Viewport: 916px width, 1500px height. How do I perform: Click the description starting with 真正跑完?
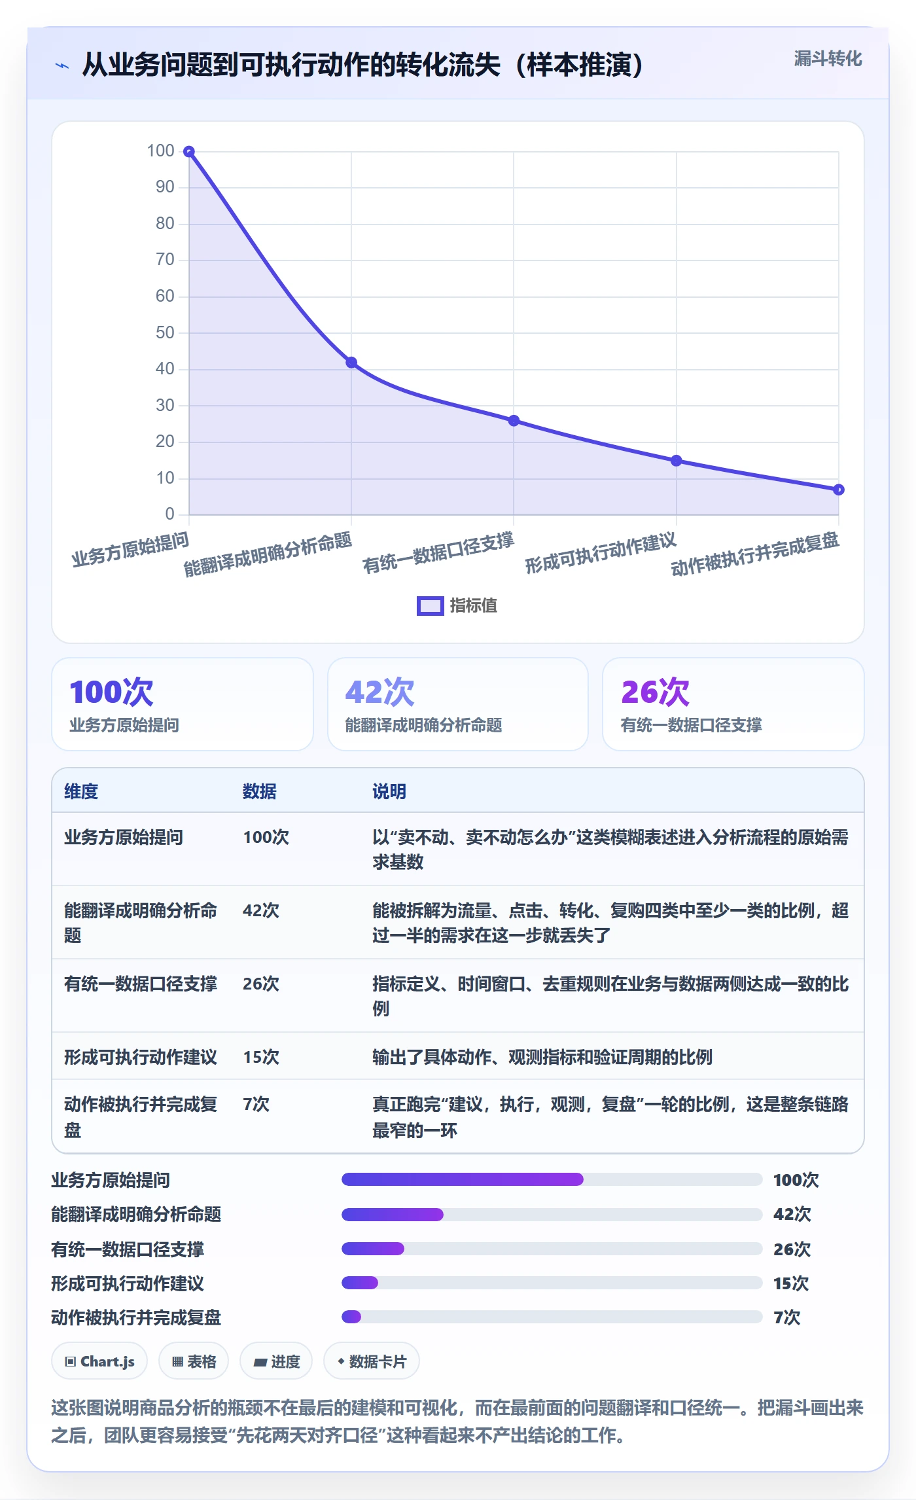point(610,1117)
